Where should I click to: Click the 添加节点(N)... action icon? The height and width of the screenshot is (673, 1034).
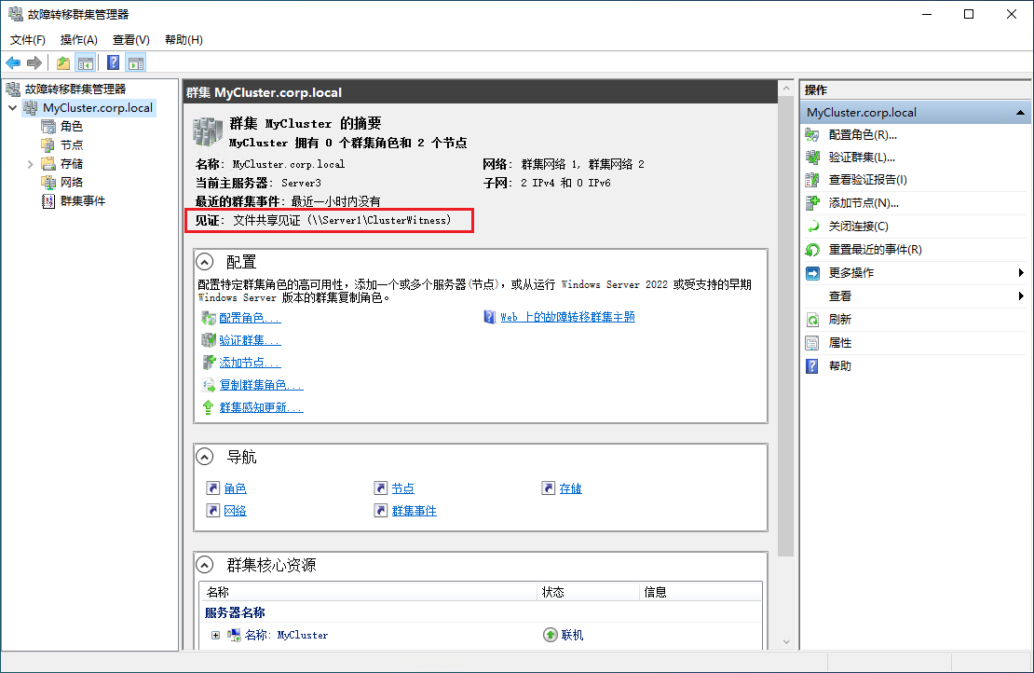[x=812, y=203]
